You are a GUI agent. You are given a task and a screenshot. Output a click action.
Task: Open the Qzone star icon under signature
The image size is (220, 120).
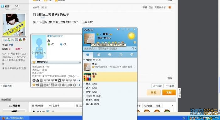[98, 42]
